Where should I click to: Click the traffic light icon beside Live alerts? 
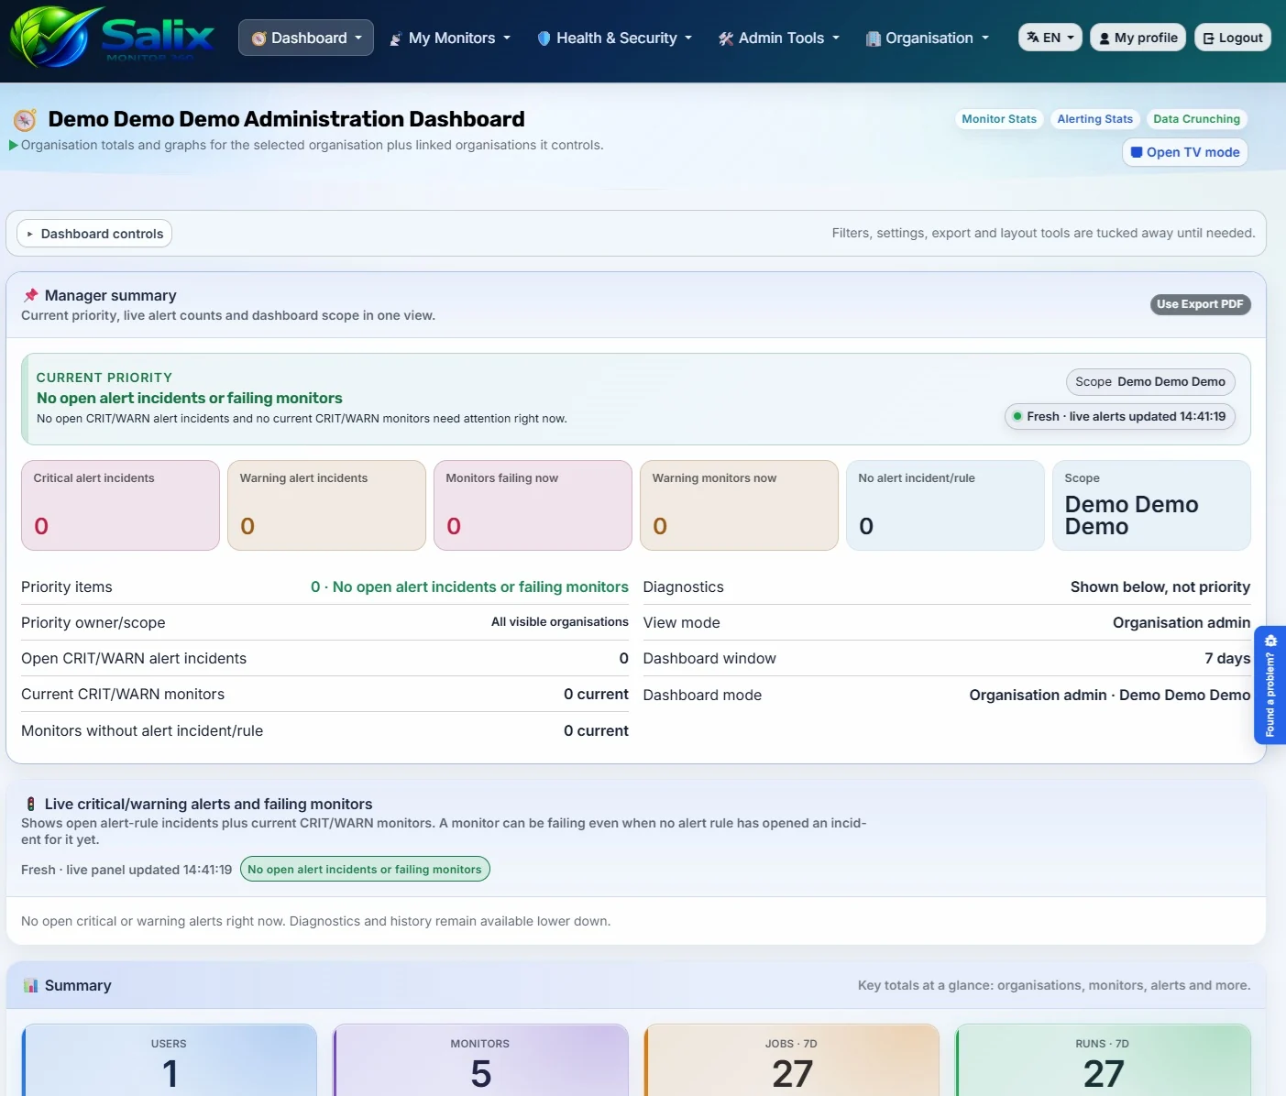(30, 804)
